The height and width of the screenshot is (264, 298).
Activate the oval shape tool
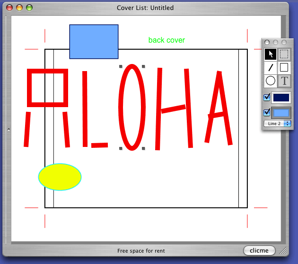tap(270, 81)
